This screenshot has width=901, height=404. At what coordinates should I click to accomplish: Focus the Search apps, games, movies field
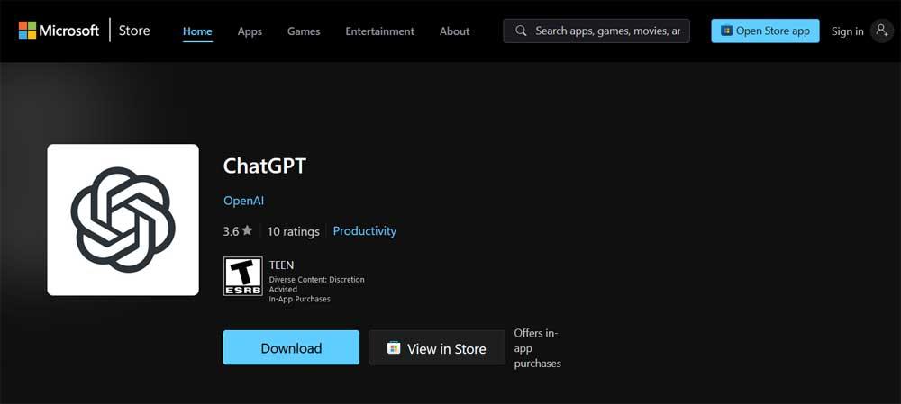(x=596, y=31)
